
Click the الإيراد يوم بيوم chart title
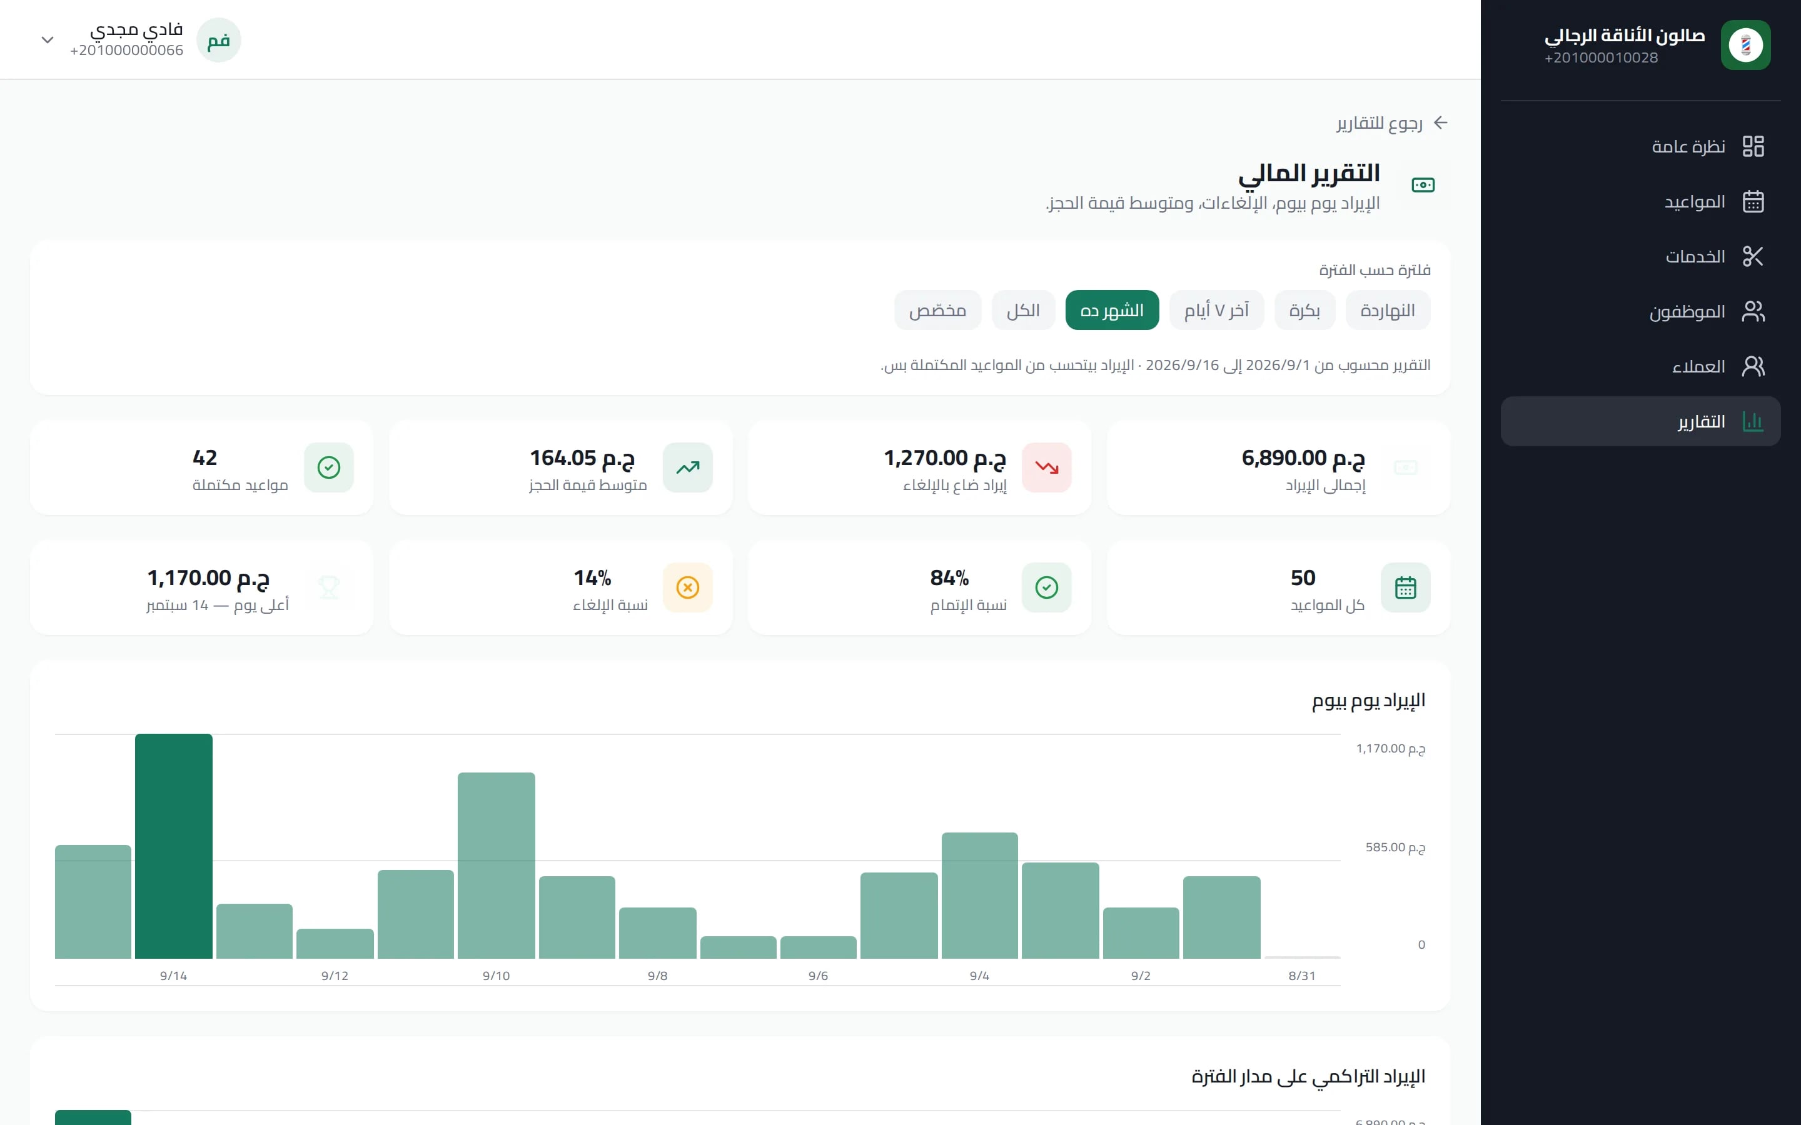[x=1368, y=700]
